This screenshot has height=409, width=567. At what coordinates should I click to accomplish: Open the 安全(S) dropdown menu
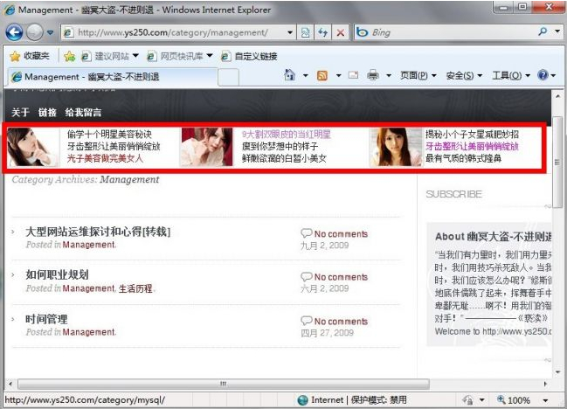tap(464, 76)
